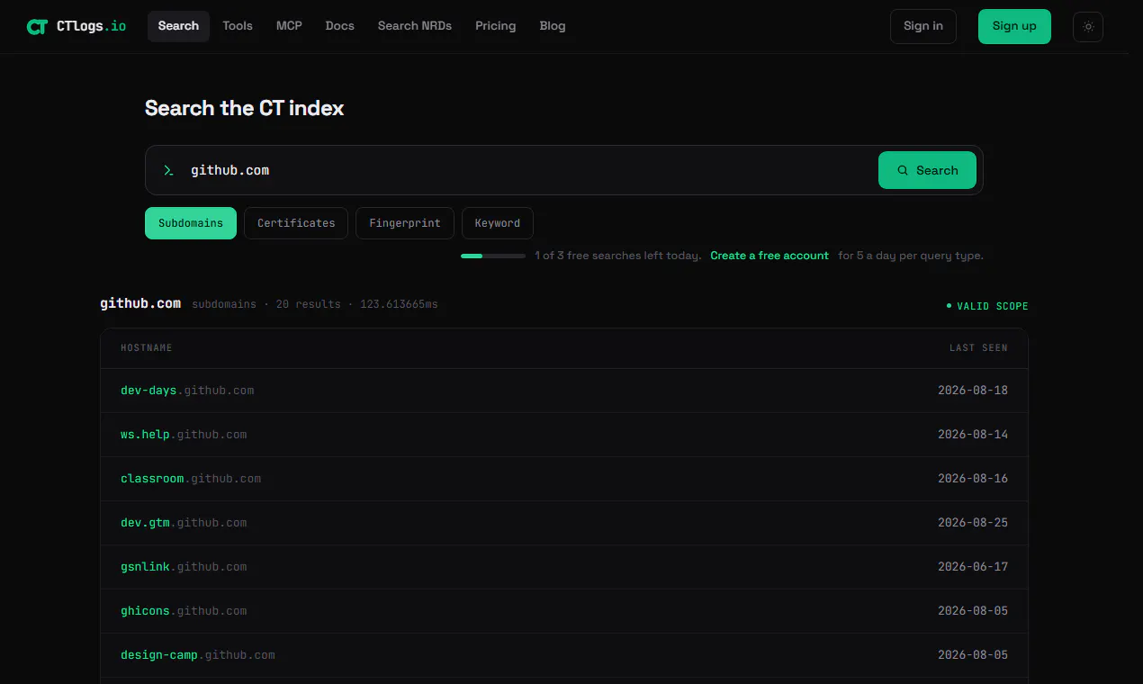Click the ghicons row date 2026-08-05
The width and height of the screenshot is (1143, 684).
click(973, 611)
